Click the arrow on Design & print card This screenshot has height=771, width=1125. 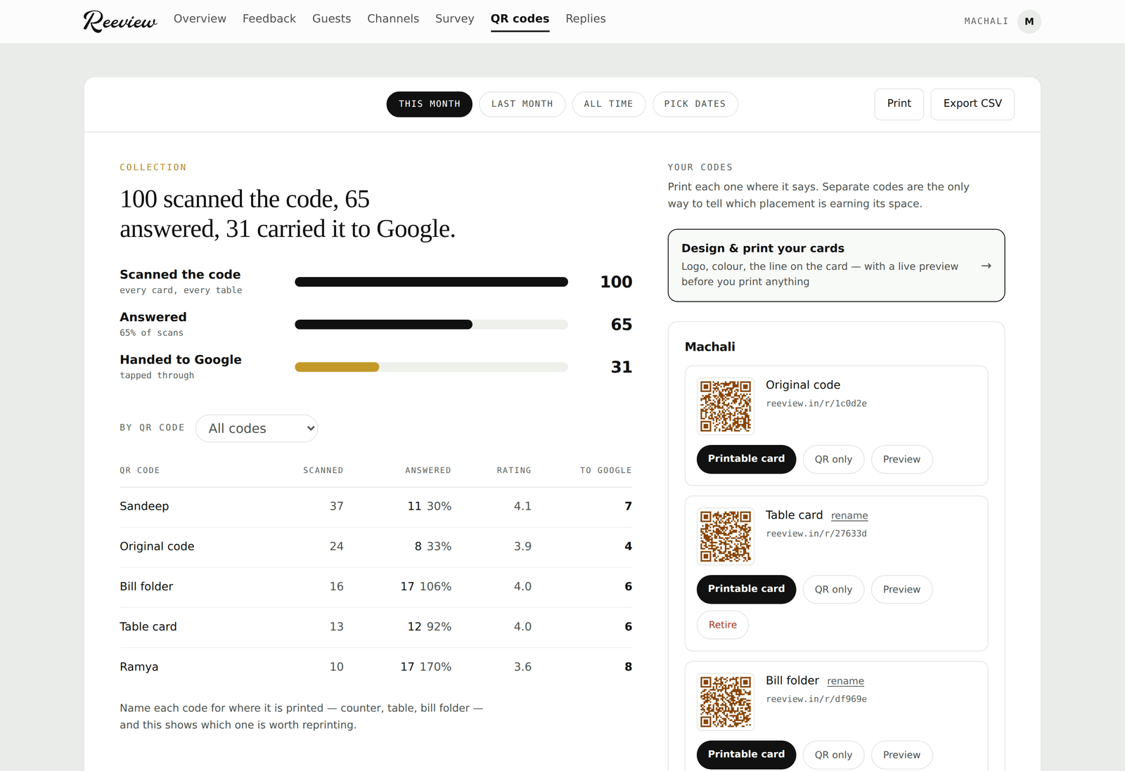point(986,266)
